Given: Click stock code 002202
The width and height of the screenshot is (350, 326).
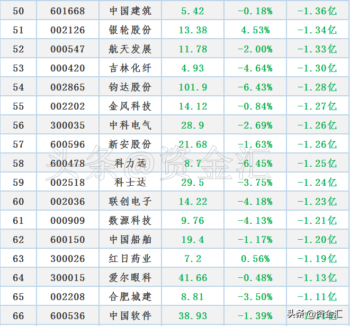Looking at the screenshot, I should tap(68, 106).
